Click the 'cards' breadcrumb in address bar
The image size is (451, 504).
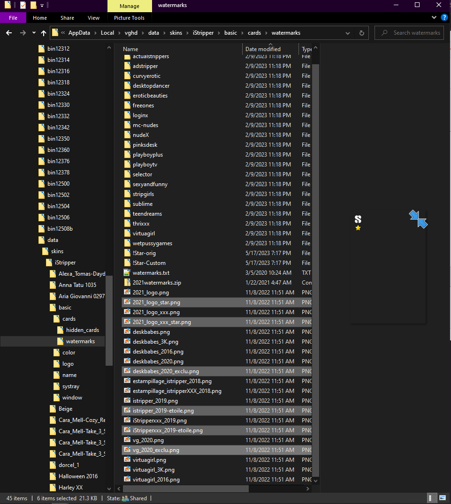[x=254, y=33]
